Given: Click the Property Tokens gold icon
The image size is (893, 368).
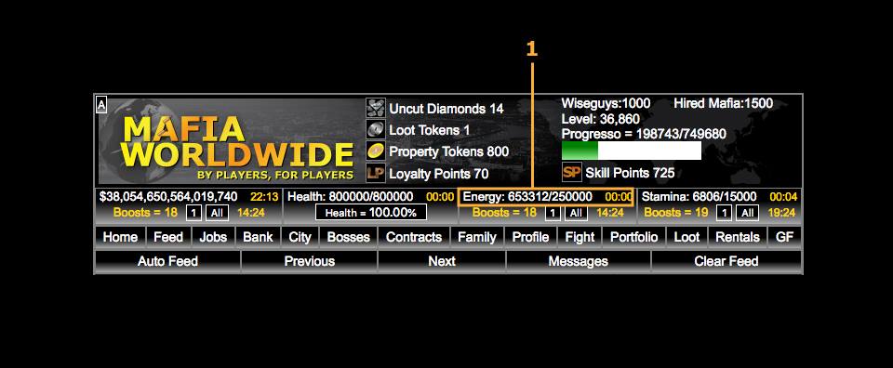Looking at the screenshot, I should pyautogui.click(x=375, y=151).
